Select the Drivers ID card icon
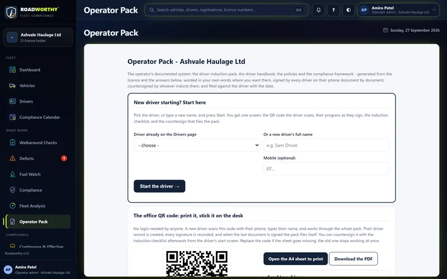The image size is (447, 279). tap(12, 102)
